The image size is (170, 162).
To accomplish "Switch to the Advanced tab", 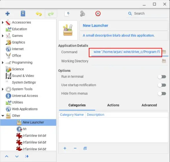I will pos(149,105).
